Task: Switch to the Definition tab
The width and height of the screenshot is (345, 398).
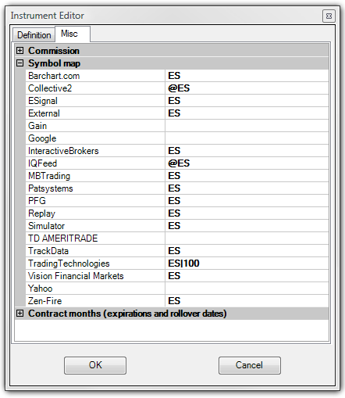Action: (x=34, y=35)
